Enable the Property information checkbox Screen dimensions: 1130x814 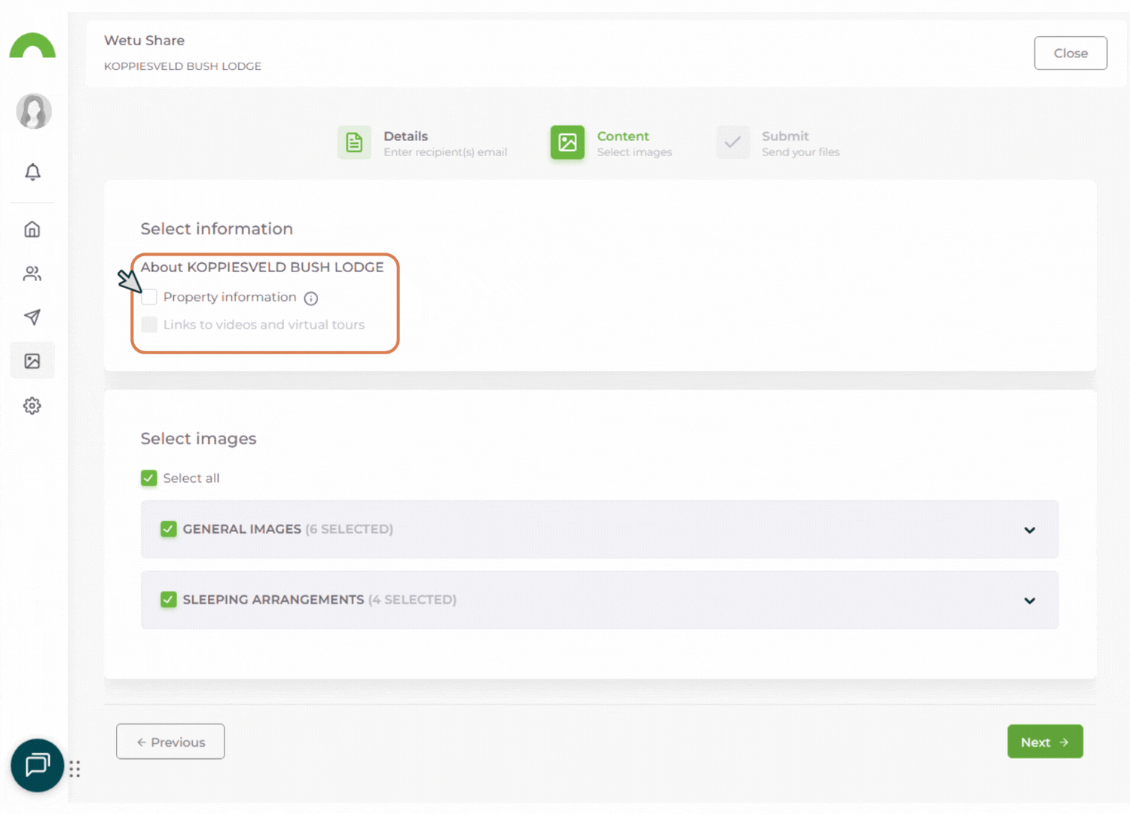pyautogui.click(x=150, y=297)
